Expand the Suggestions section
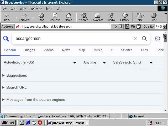168x126 pixels. coord(15,75)
